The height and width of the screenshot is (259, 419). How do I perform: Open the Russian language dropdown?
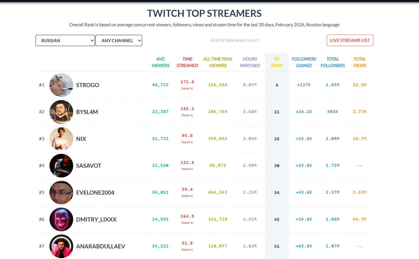(65, 40)
